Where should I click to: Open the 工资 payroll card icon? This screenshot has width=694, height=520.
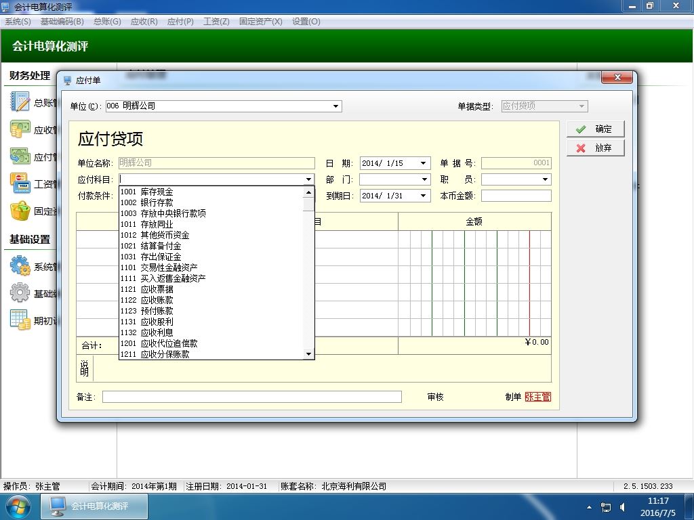pos(20,184)
